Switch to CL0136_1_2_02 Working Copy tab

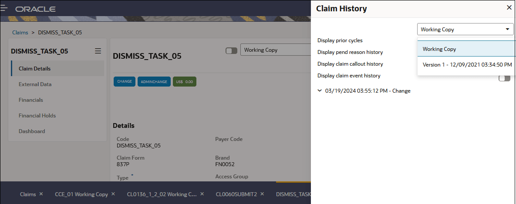click(162, 194)
